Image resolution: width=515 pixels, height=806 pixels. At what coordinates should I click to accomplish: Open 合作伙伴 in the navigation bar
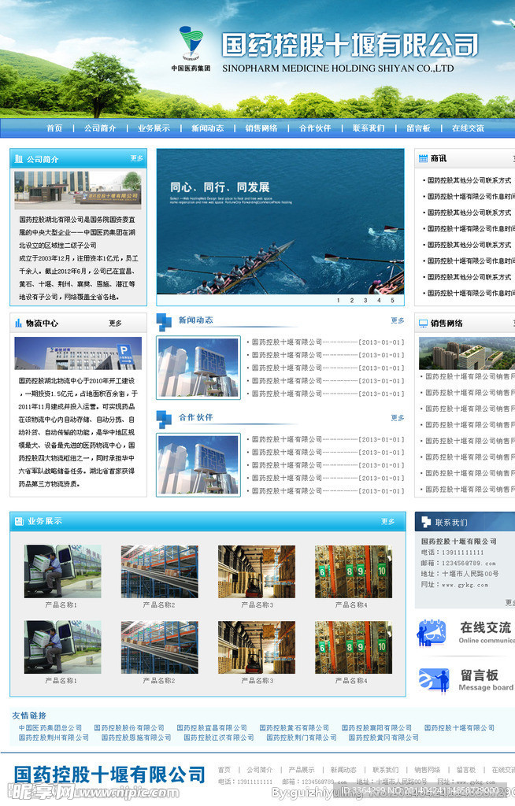[x=315, y=128]
